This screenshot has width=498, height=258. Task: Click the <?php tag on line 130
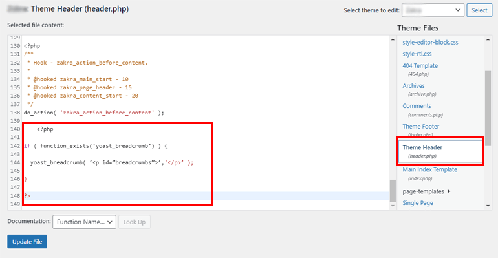32,46
